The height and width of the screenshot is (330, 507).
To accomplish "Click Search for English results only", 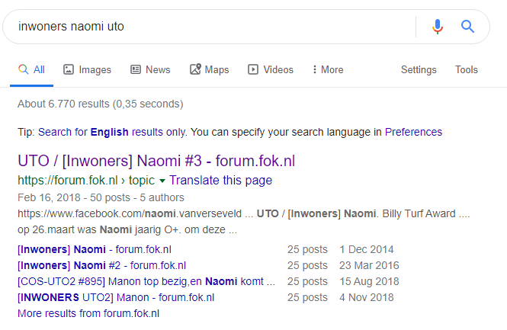I will click(x=112, y=132).
